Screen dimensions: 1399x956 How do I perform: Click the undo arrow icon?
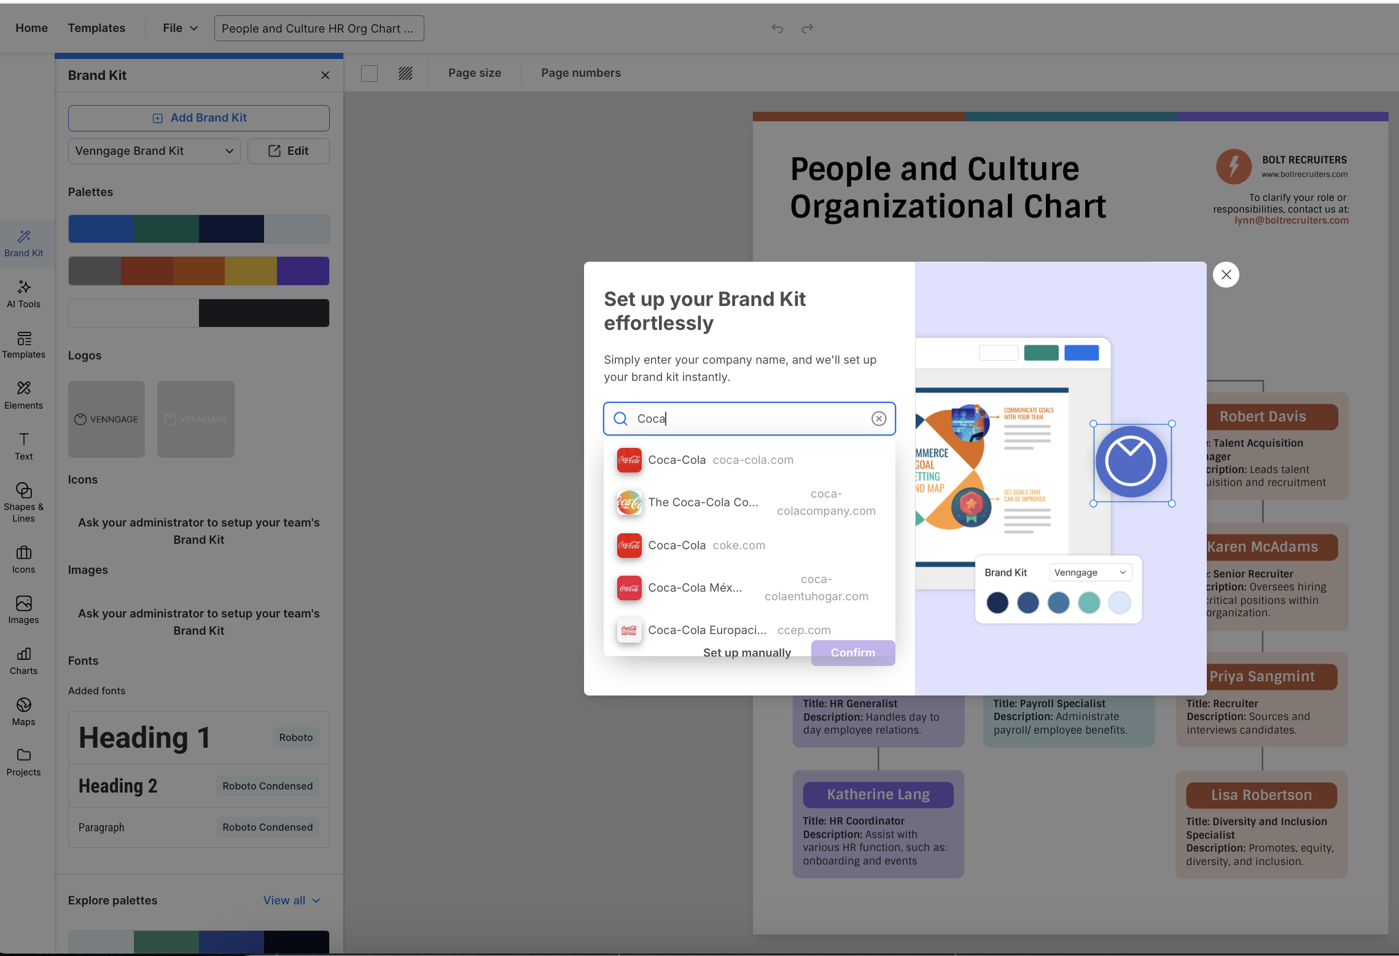777,28
